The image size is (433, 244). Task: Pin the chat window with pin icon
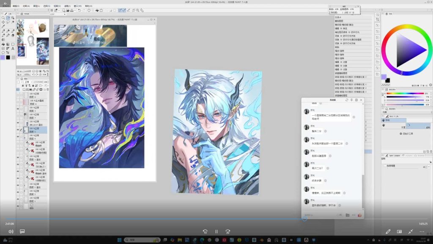click(x=351, y=100)
